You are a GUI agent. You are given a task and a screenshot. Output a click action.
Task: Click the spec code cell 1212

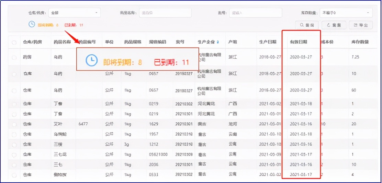tap(154, 144)
